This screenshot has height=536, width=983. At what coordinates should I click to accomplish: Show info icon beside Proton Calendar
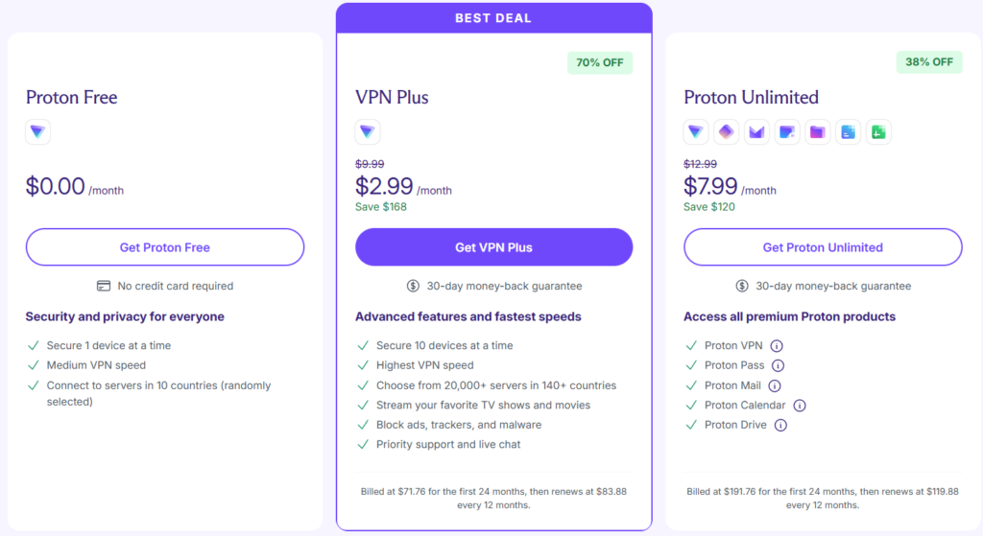800,406
